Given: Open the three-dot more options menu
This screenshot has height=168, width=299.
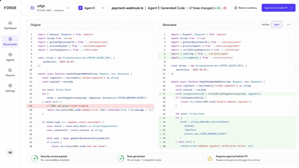Looking at the screenshot, I should (289, 24).
